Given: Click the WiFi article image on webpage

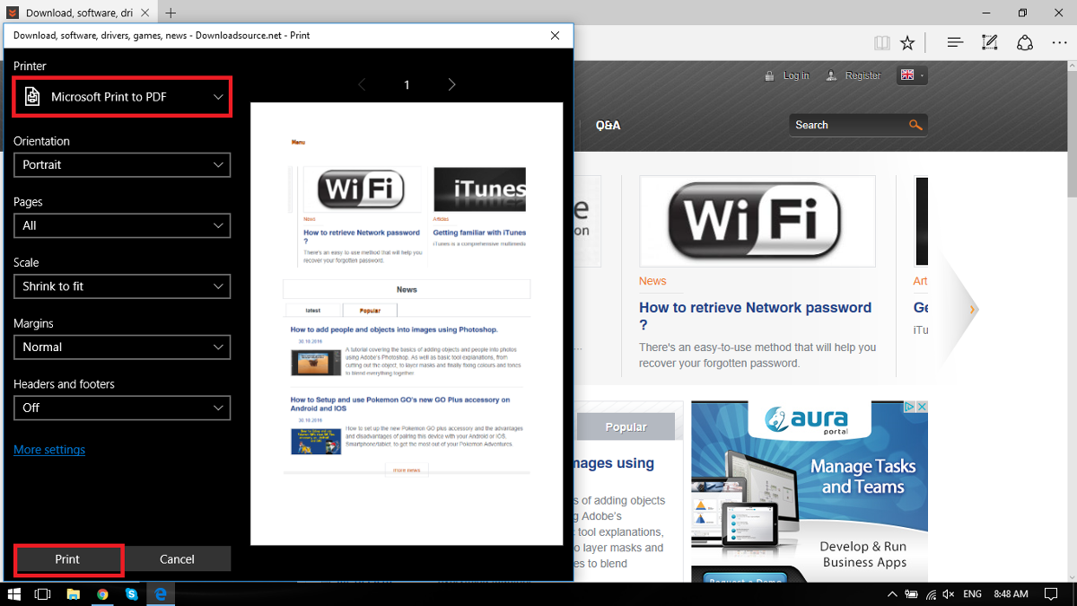Looking at the screenshot, I should point(757,222).
